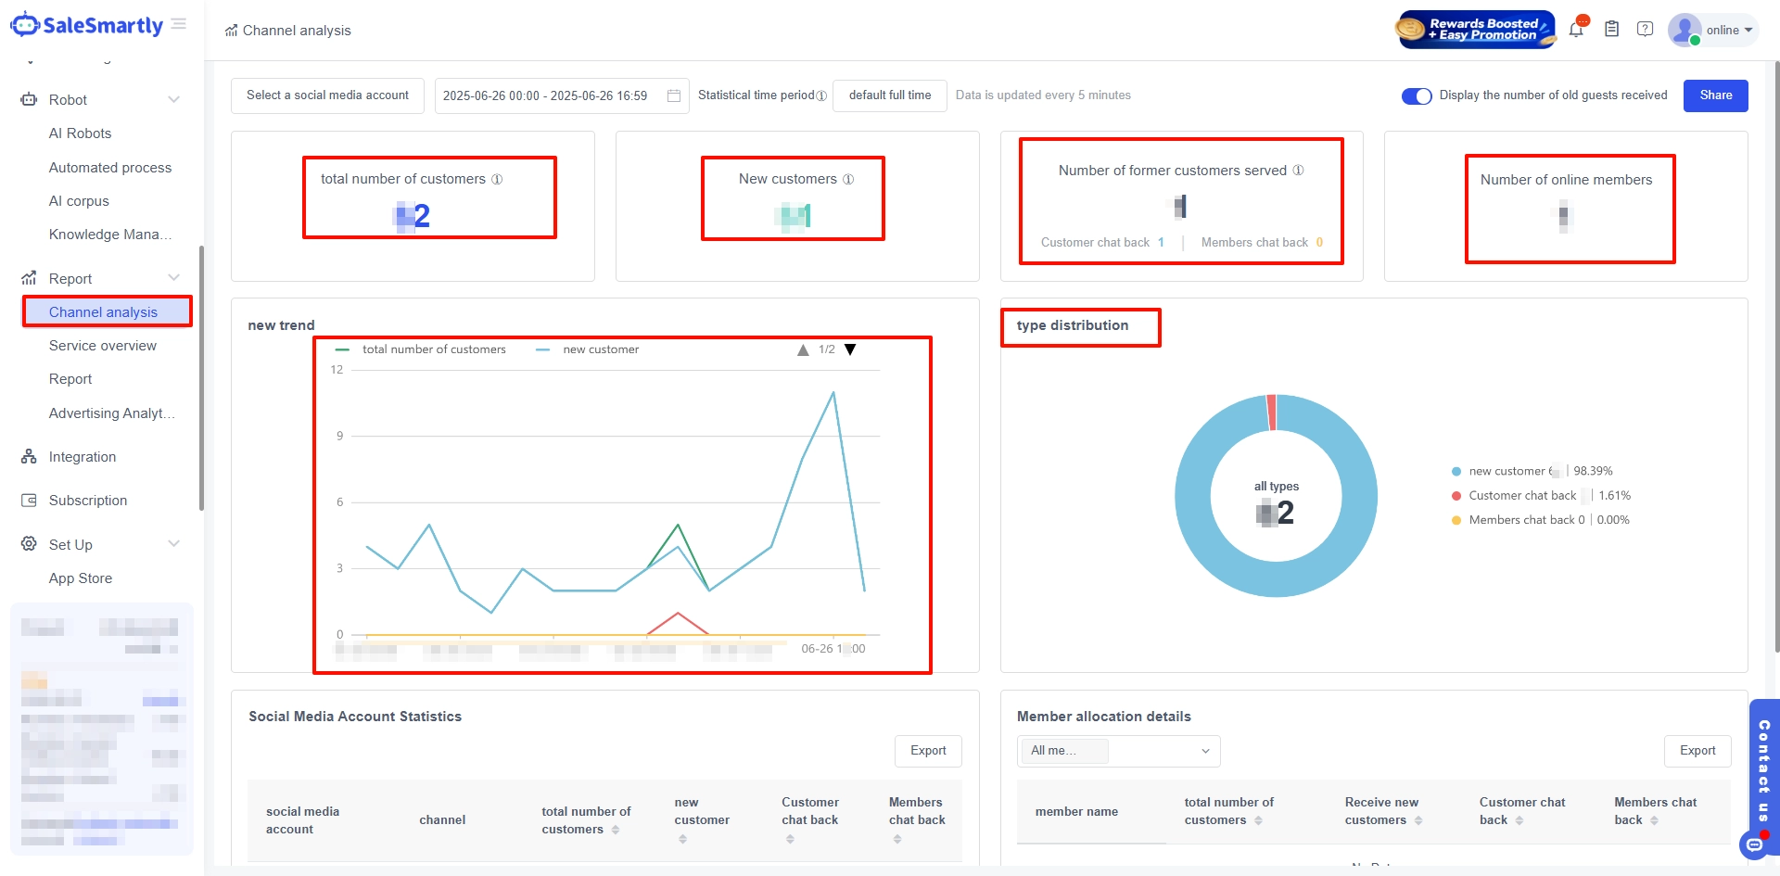The width and height of the screenshot is (1780, 876).
Task: Click info icon beside total number of customers
Action: coord(497,179)
